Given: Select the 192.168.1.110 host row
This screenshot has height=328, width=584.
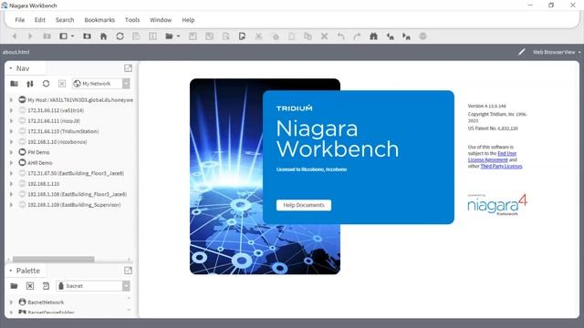Looking at the screenshot, I should (x=43, y=184).
